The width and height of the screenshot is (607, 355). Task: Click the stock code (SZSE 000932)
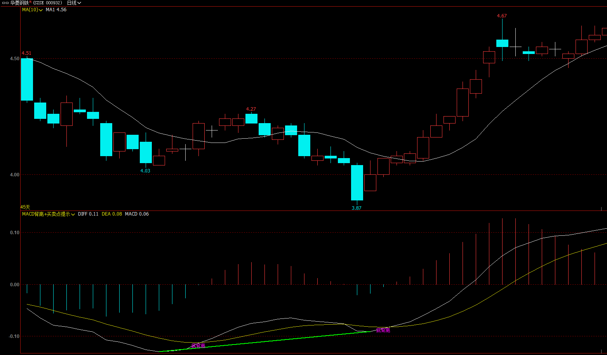click(47, 3)
